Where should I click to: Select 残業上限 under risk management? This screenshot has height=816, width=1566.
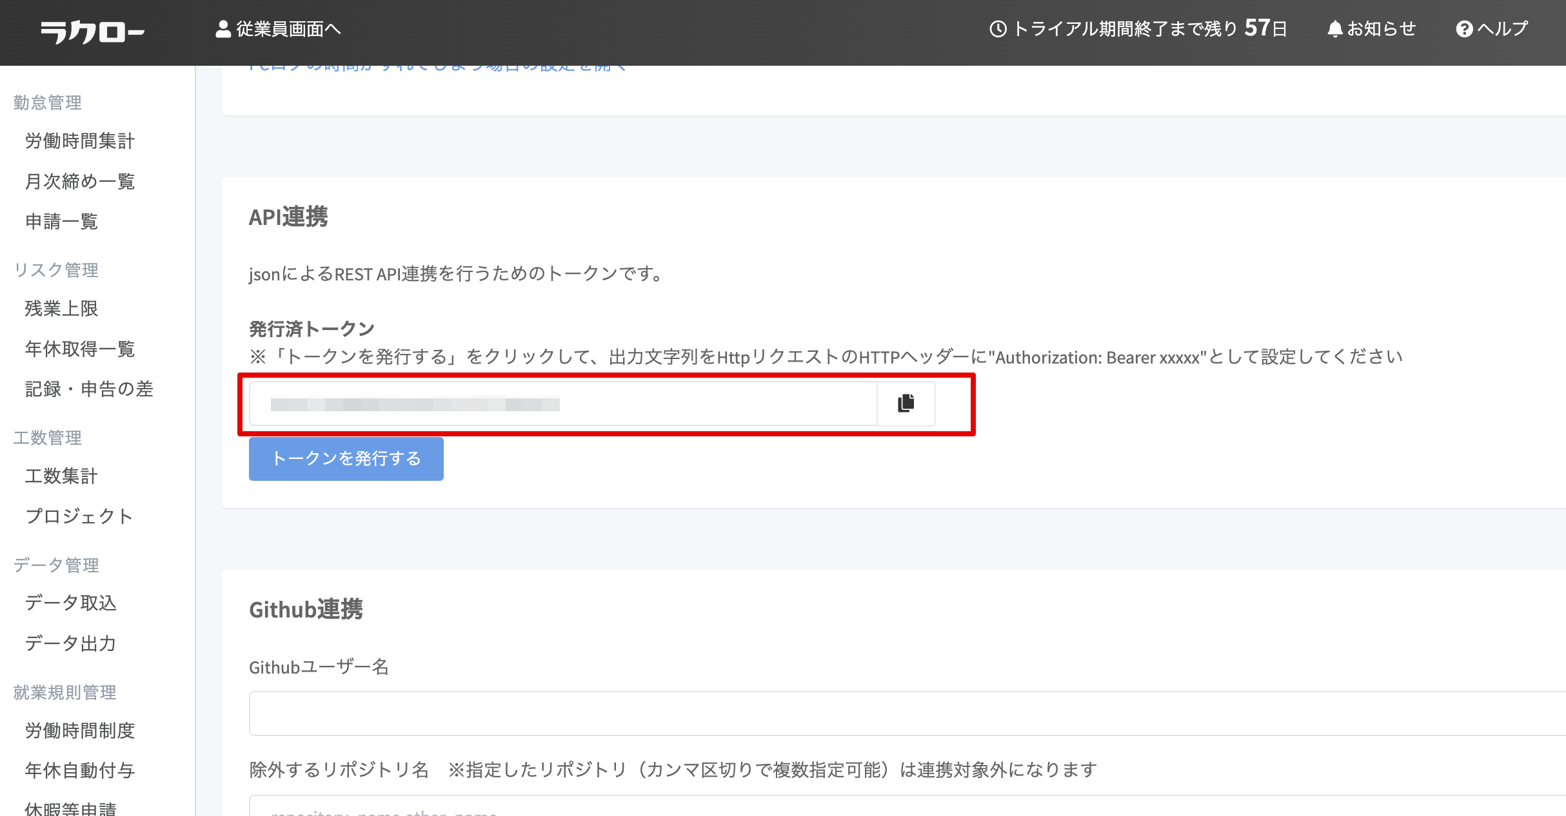point(61,309)
